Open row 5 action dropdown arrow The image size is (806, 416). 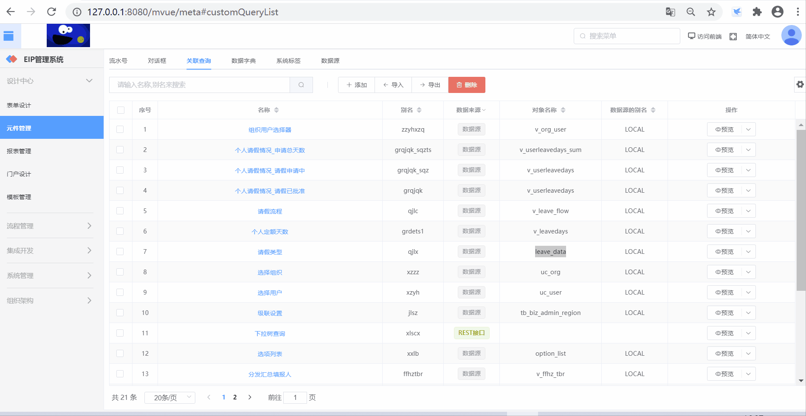[748, 211]
